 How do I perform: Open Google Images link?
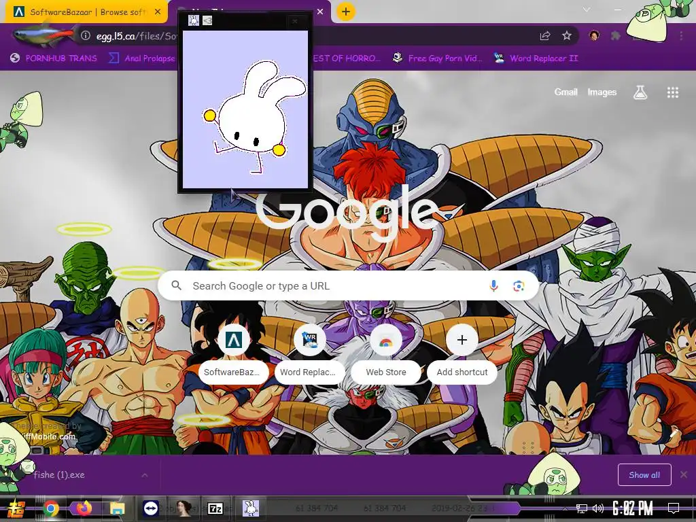click(602, 92)
